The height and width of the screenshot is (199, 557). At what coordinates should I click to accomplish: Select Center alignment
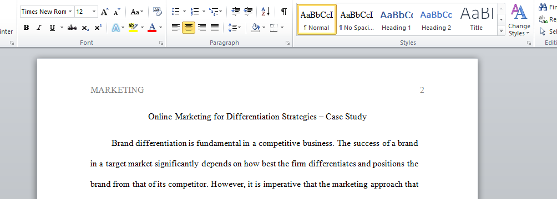pyautogui.click(x=189, y=28)
